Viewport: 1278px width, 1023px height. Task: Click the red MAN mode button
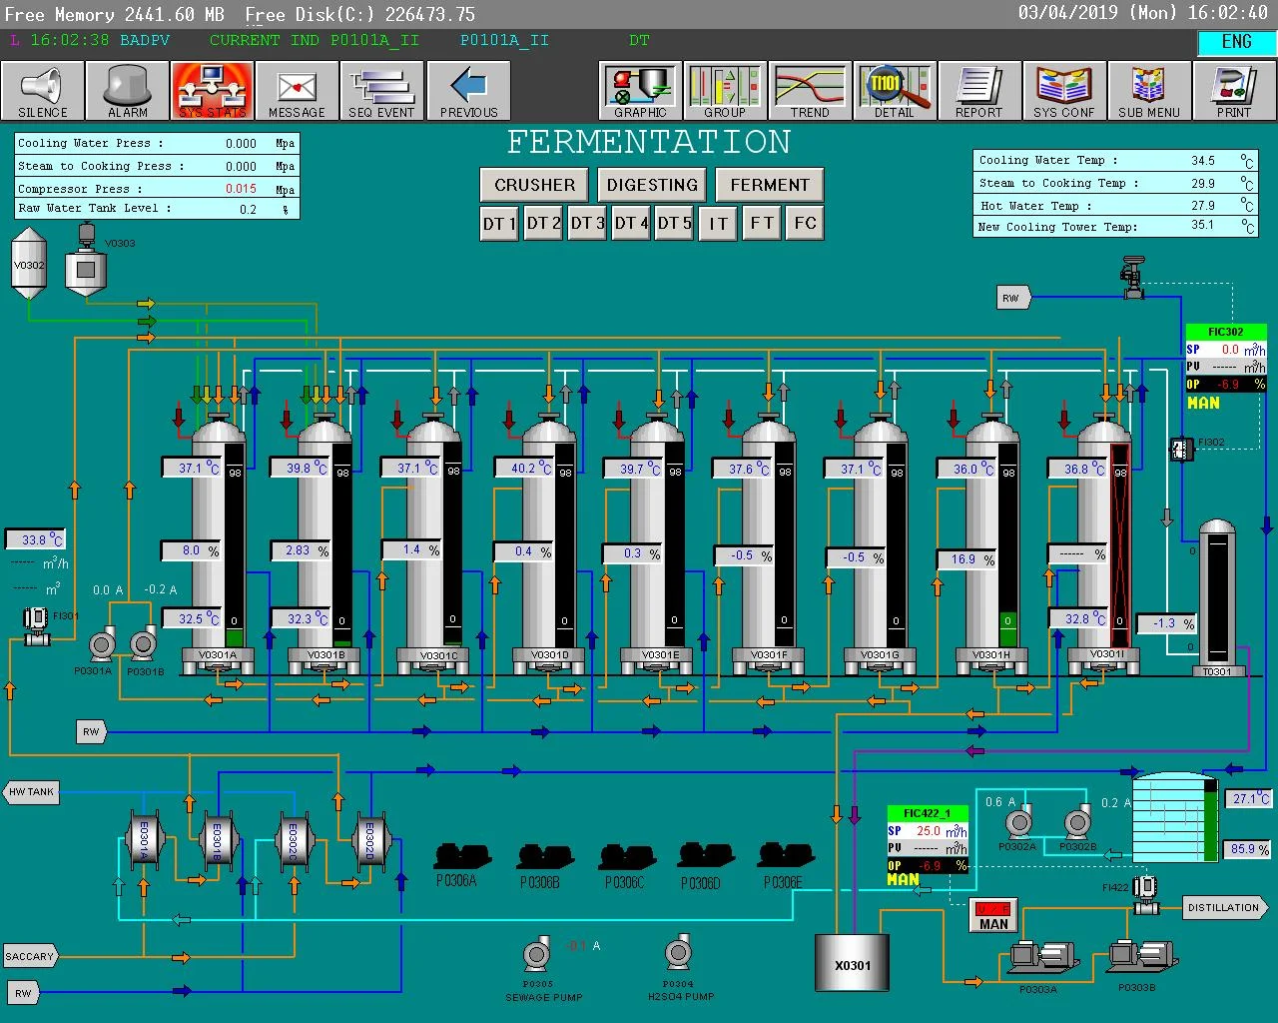coord(993,915)
